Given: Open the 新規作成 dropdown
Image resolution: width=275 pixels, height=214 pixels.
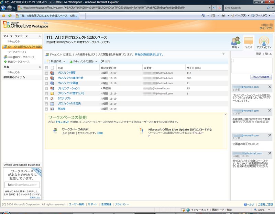Looking at the screenshot, I should [56, 61].
